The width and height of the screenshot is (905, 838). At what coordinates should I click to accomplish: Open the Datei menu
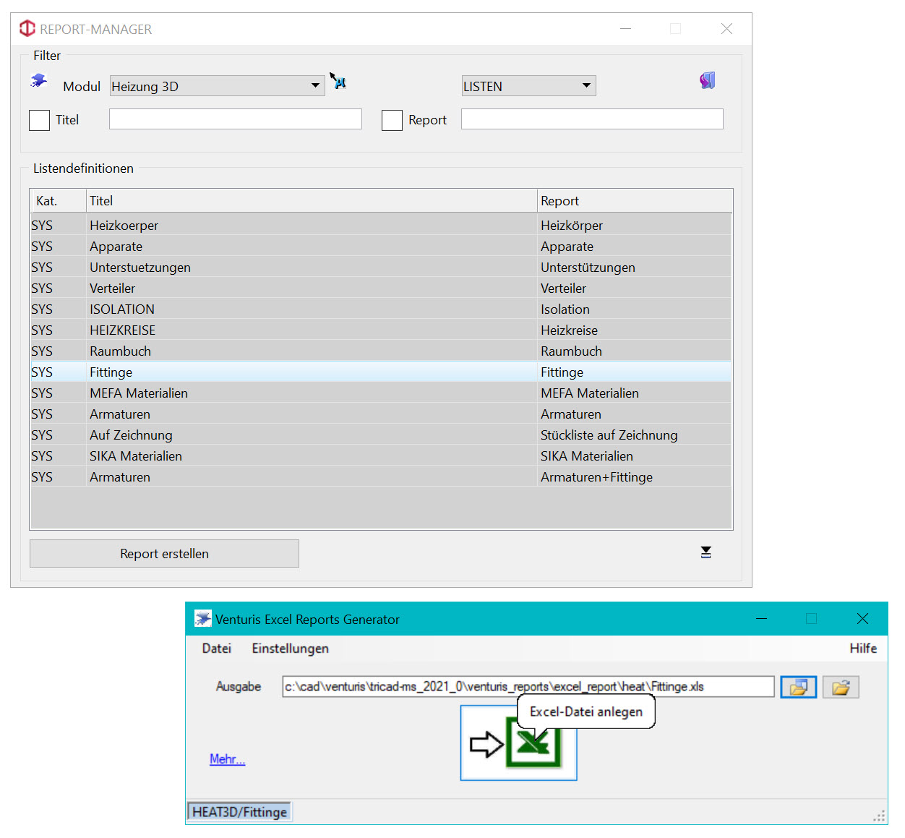pyautogui.click(x=216, y=649)
